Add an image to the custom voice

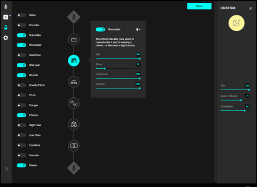(x=236, y=23)
